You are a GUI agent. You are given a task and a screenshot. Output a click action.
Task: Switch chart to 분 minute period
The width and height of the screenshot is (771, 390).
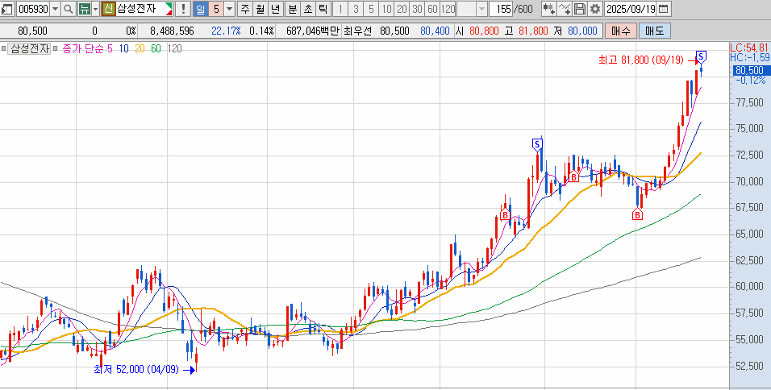[292, 9]
